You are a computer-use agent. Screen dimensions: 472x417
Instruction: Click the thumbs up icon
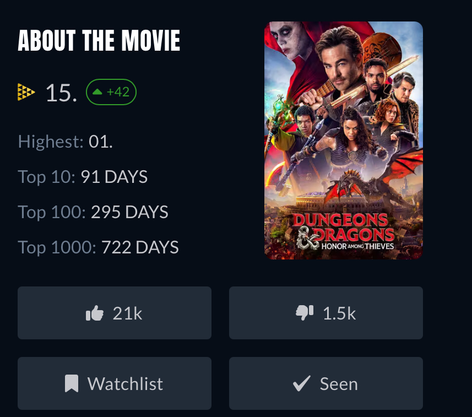click(95, 313)
